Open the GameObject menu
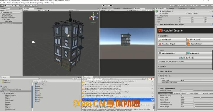Screen dimensions: 213x111 coord(16,3)
